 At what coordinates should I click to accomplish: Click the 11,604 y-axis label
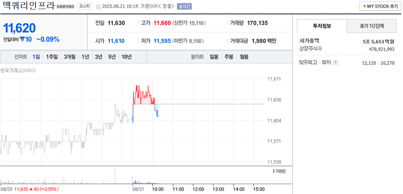[x=274, y=120]
